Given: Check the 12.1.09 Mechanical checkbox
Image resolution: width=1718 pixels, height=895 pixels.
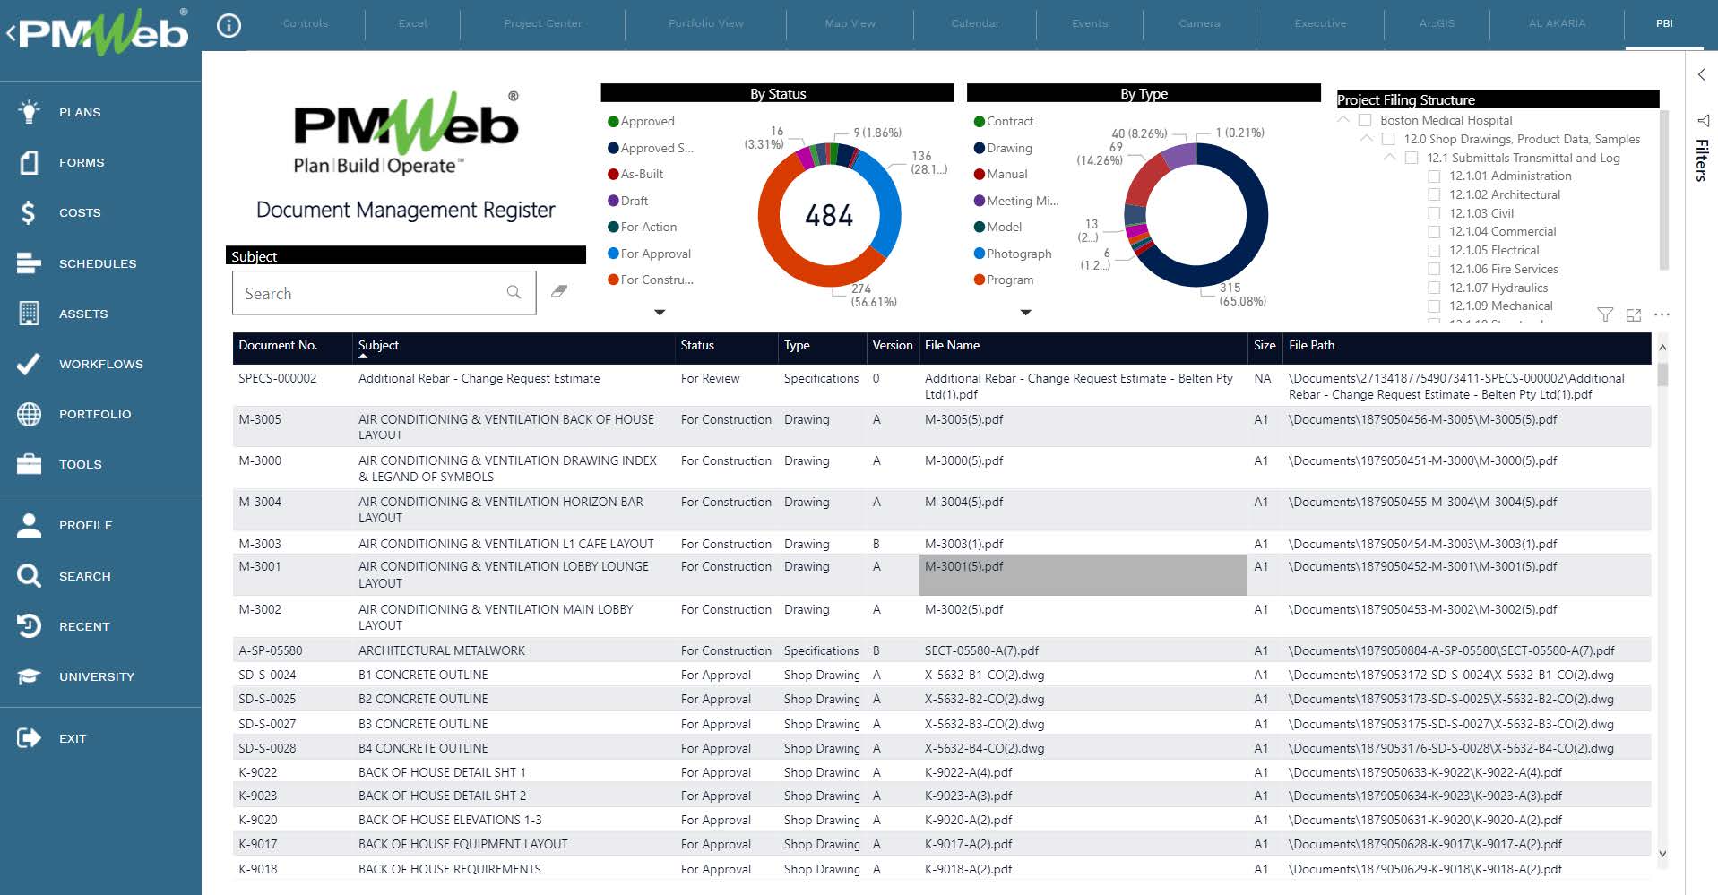Looking at the screenshot, I should (1434, 306).
